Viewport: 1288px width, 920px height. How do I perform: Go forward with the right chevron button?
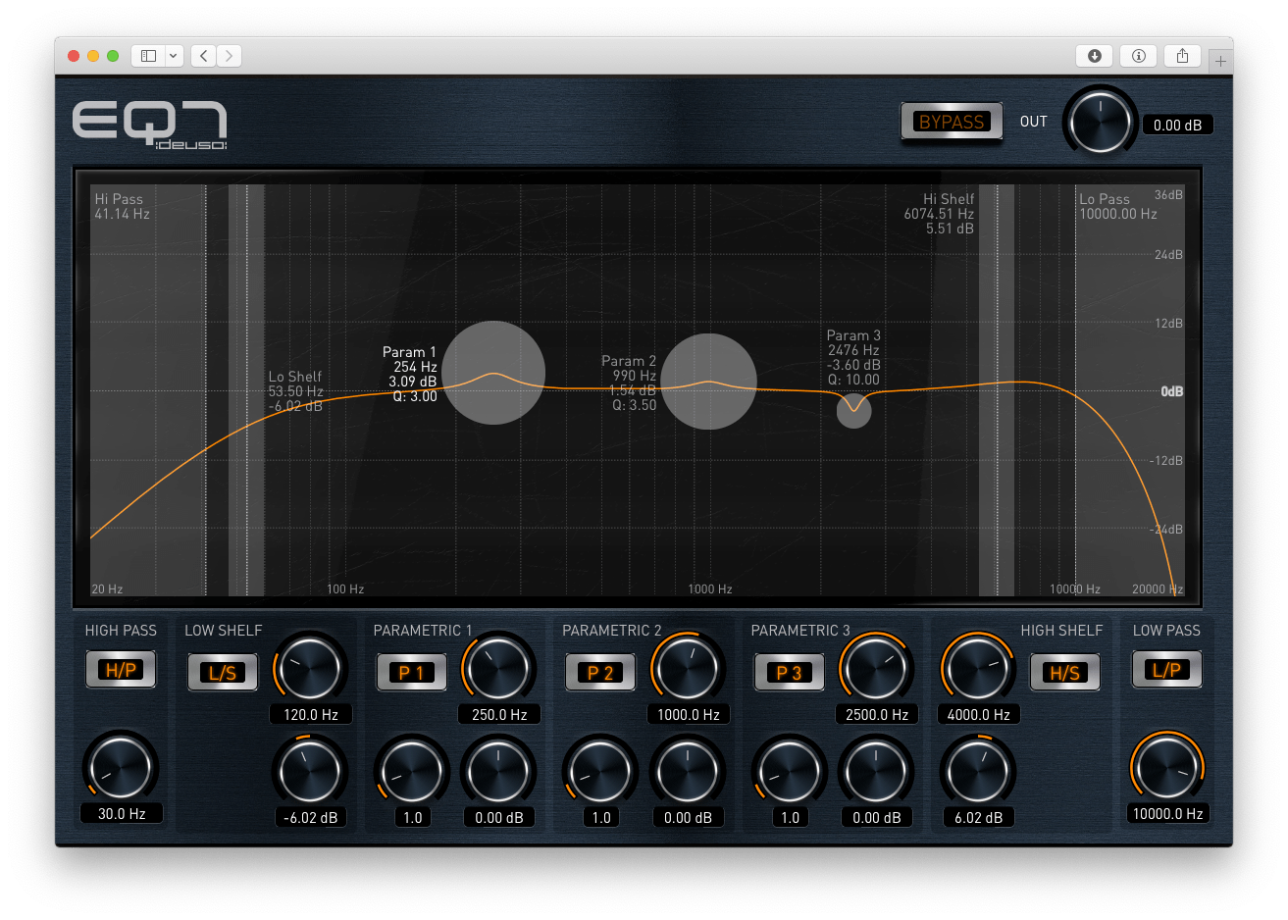(229, 56)
